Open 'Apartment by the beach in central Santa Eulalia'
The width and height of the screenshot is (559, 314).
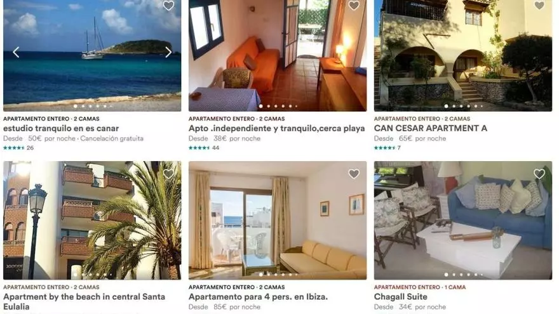[x=84, y=301]
